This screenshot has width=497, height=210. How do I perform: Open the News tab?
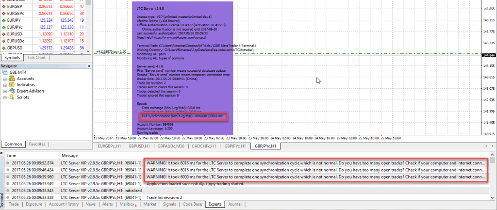click(x=91, y=204)
